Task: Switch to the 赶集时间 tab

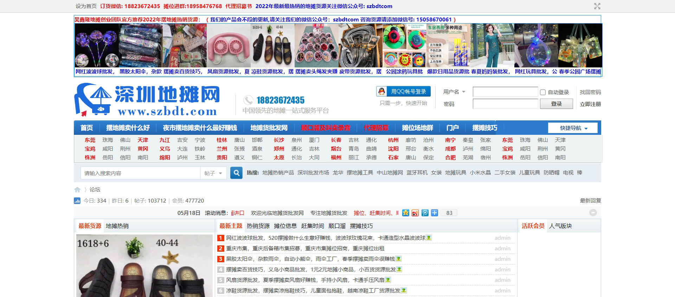Action: (313, 226)
